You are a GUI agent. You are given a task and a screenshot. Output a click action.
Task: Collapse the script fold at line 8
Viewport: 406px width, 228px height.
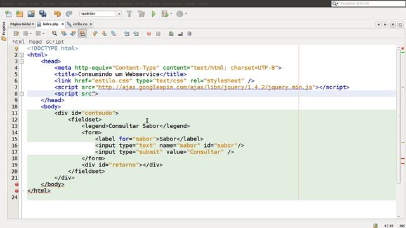coord(22,94)
